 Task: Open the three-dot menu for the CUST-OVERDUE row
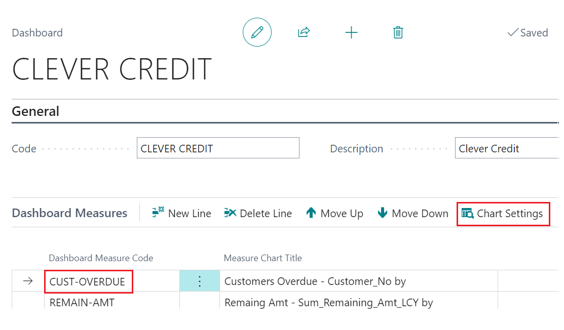click(200, 281)
